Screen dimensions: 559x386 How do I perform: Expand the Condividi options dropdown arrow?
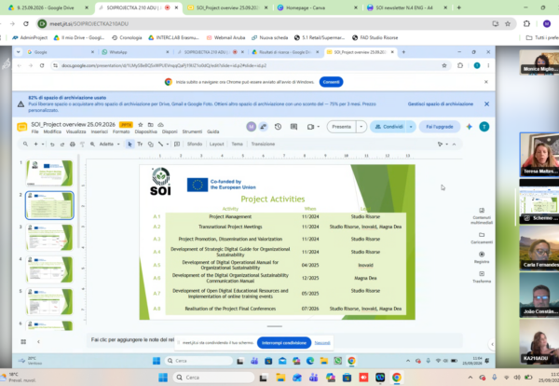pos(411,127)
